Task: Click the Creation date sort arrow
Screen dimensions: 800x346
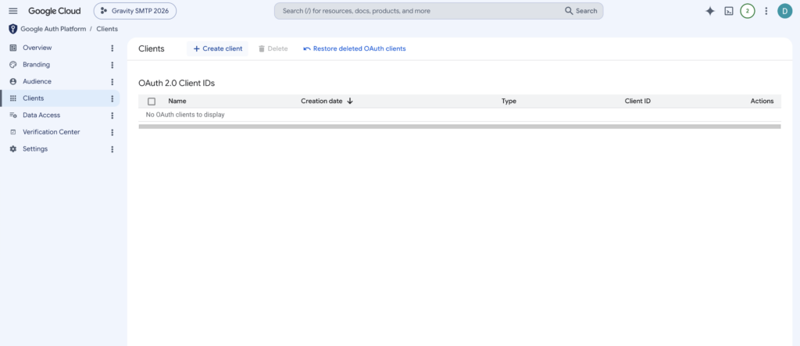Action: (350, 101)
